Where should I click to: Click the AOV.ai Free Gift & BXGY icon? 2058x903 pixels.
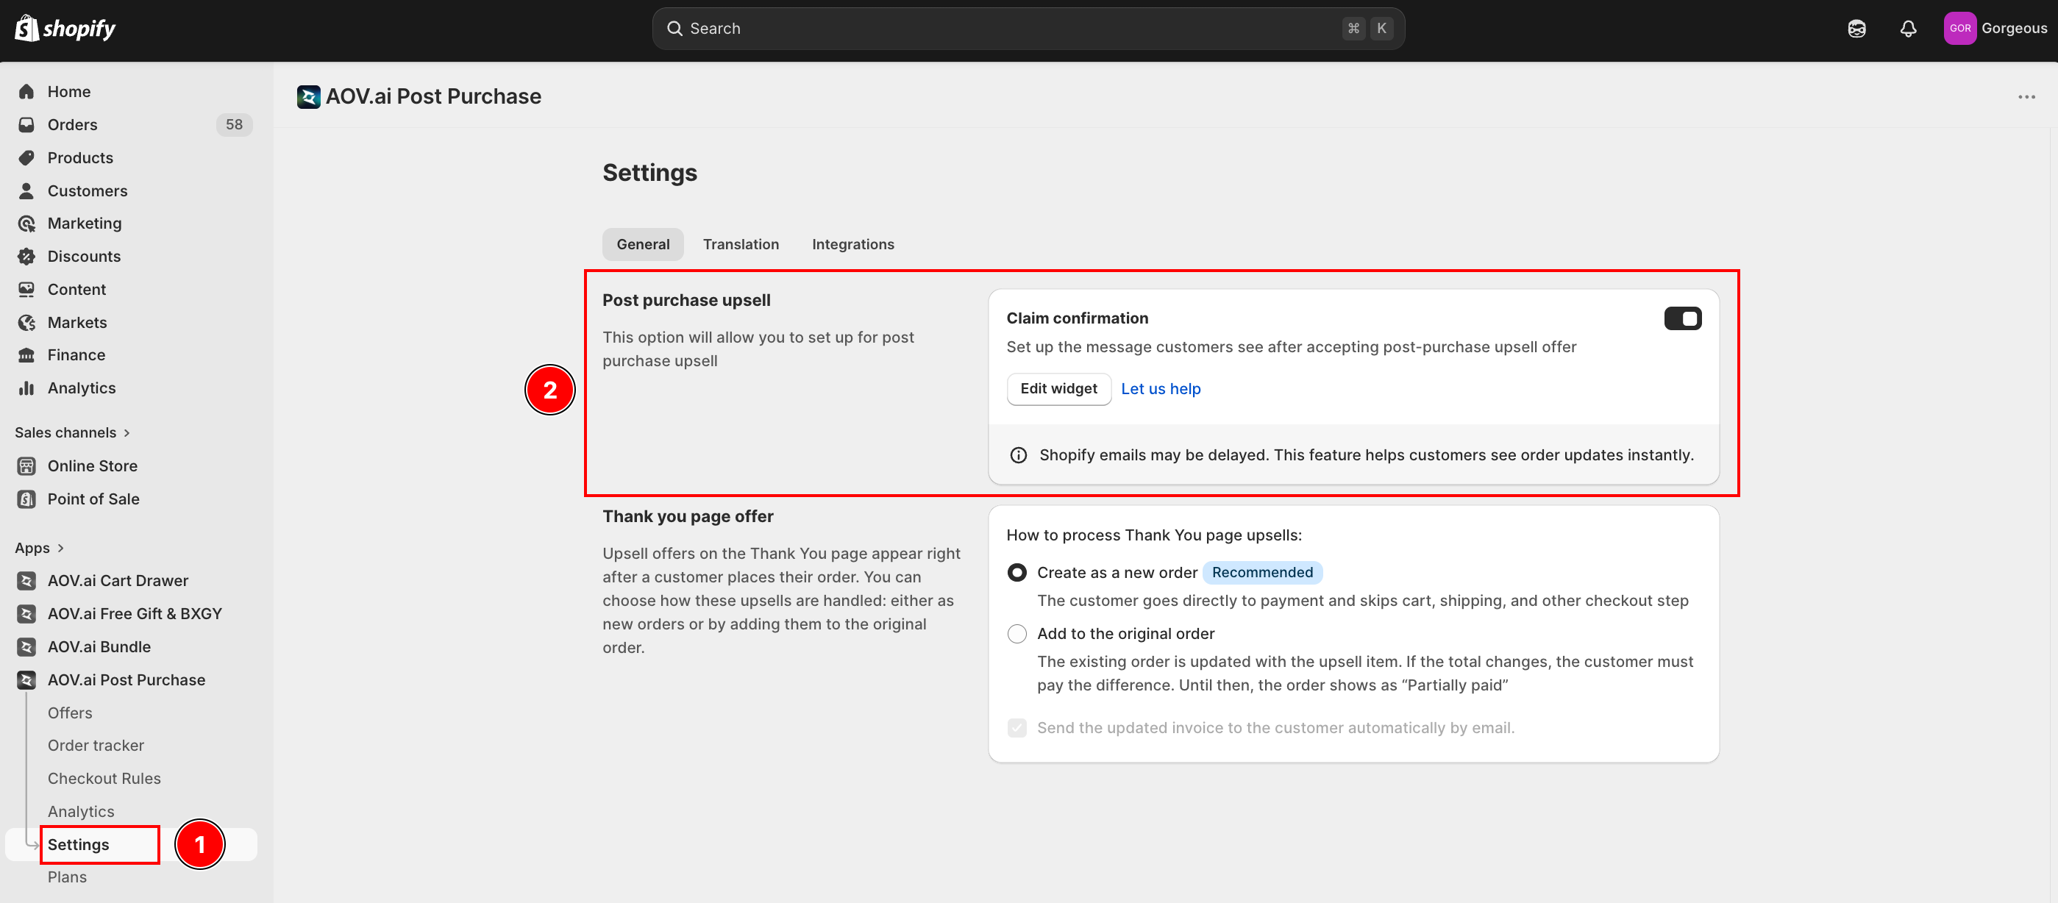pos(26,613)
